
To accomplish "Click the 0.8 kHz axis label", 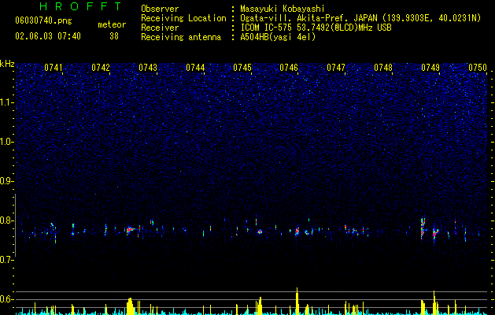I will 6,220.
